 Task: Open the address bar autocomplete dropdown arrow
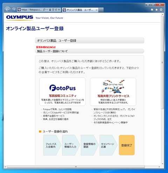pyautogui.click(x=47, y=10)
